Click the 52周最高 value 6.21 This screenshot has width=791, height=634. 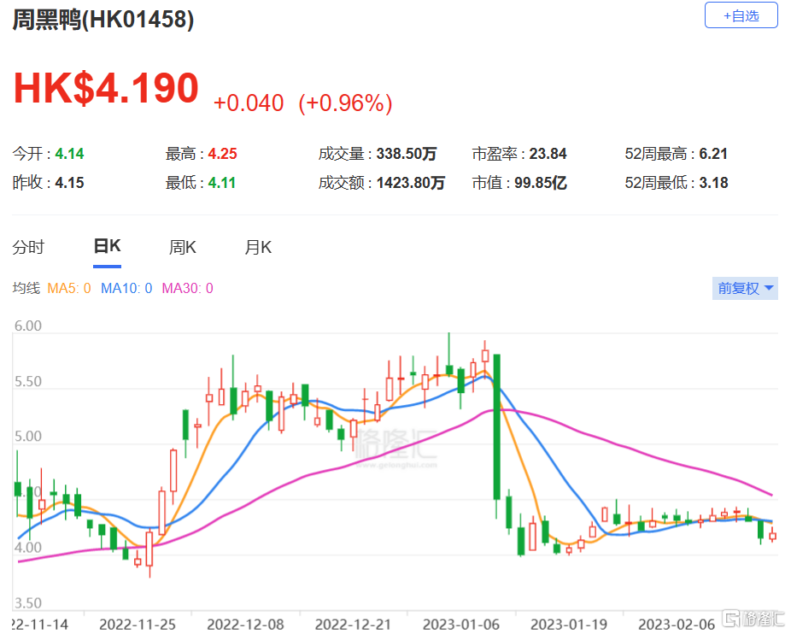pyautogui.click(x=713, y=154)
